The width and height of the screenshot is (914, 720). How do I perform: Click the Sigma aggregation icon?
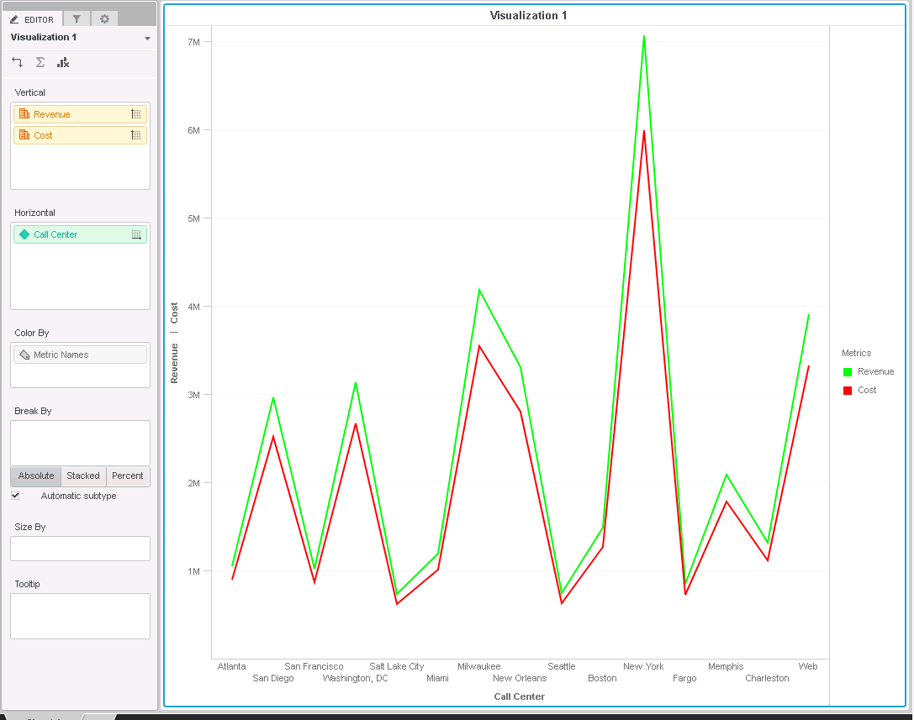coord(40,61)
